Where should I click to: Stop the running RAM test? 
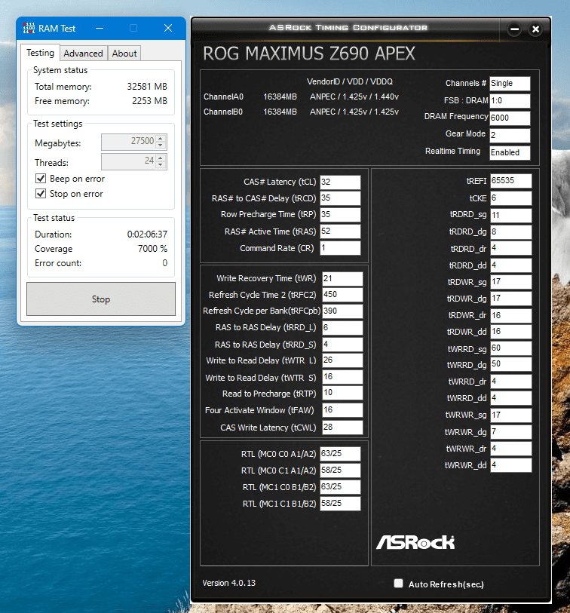click(x=101, y=299)
